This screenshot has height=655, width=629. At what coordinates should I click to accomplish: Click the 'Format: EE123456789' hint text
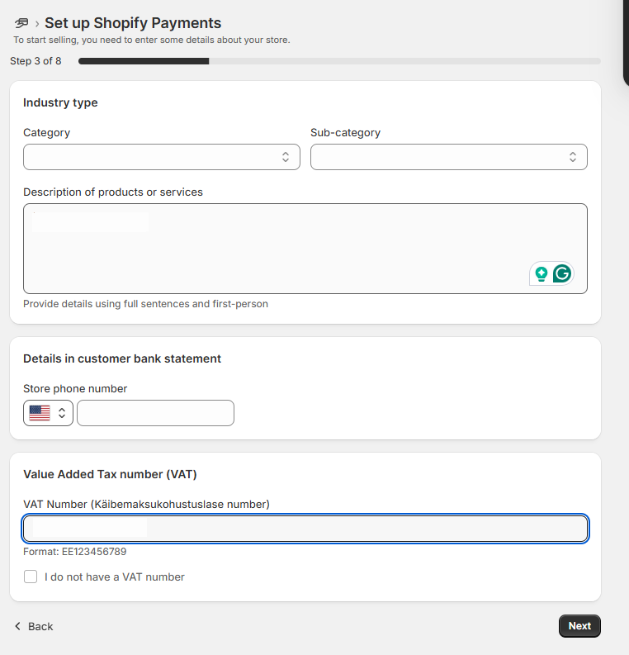coord(75,552)
